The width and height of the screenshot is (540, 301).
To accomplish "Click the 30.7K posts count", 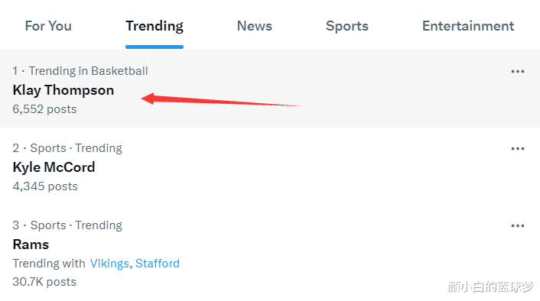I will pos(44,282).
